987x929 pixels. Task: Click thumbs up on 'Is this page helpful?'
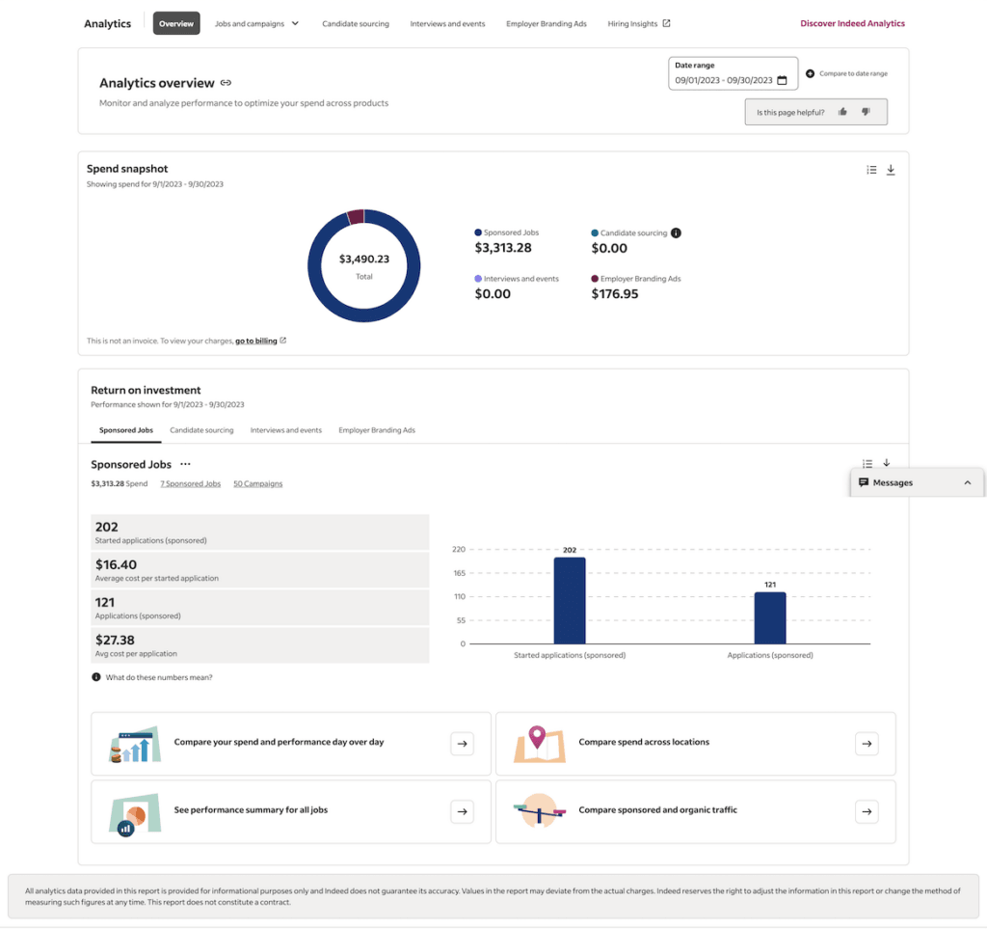coord(842,111)
